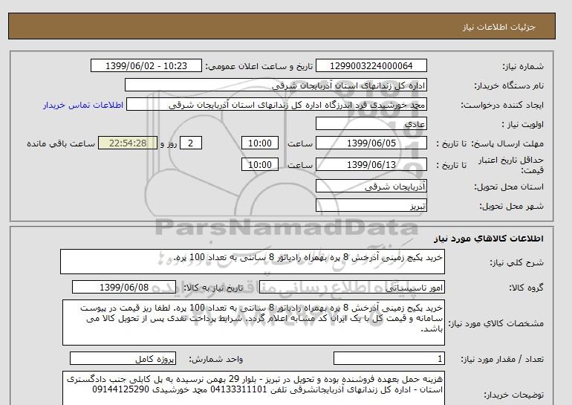
Task: Click the header جزئیات اطلاعات نیاز
Action: [x=498, y=27]
